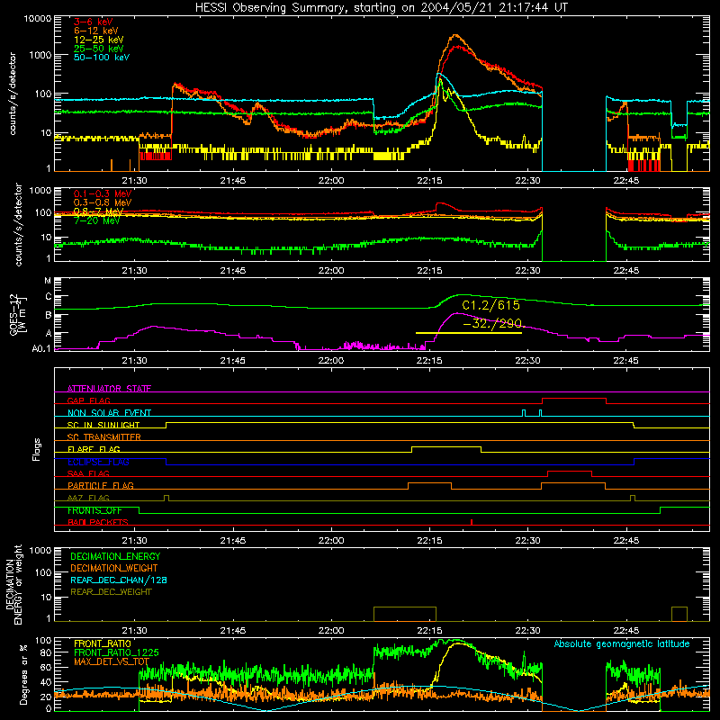720x720 pixels.
Task: Click the 22:15 time tick under keV panel
Action: pyautogui.click(x=429, y=181)
